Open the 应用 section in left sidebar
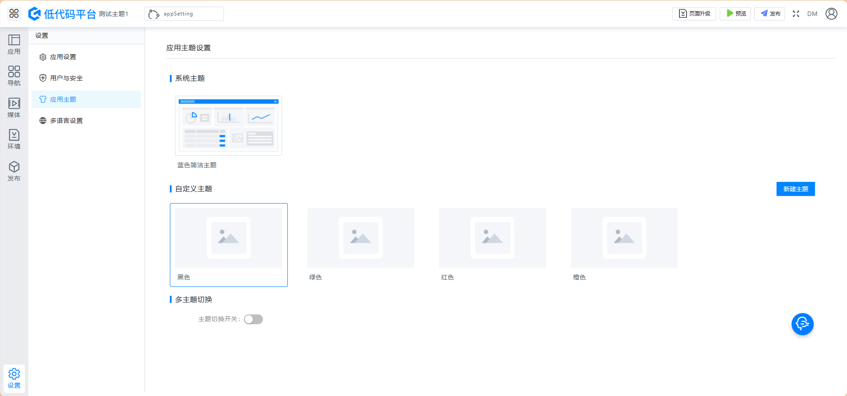The image size is (847, 396). [x=14, y=44]
